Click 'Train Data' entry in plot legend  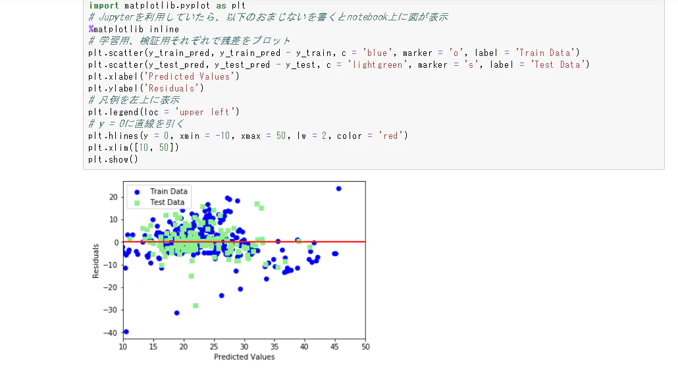click(x=169, y=191)
